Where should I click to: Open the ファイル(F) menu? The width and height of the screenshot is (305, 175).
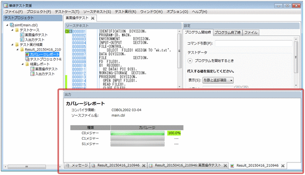coord(14,12)
